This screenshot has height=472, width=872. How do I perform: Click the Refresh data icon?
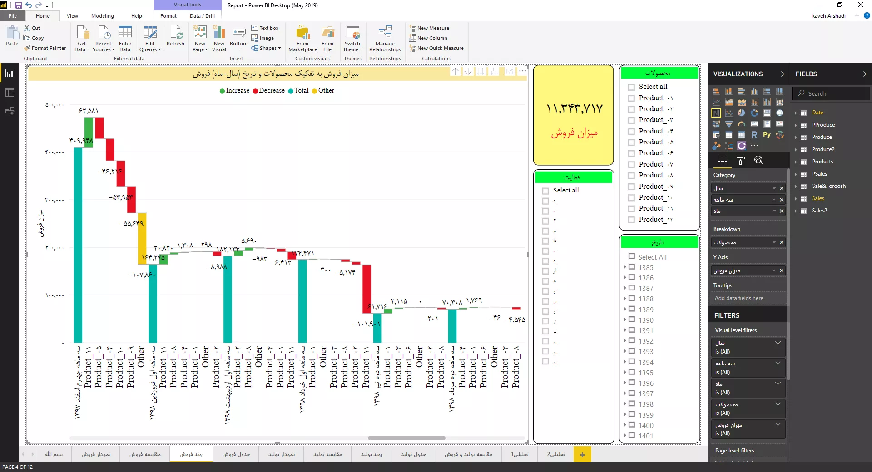[175, 36]
